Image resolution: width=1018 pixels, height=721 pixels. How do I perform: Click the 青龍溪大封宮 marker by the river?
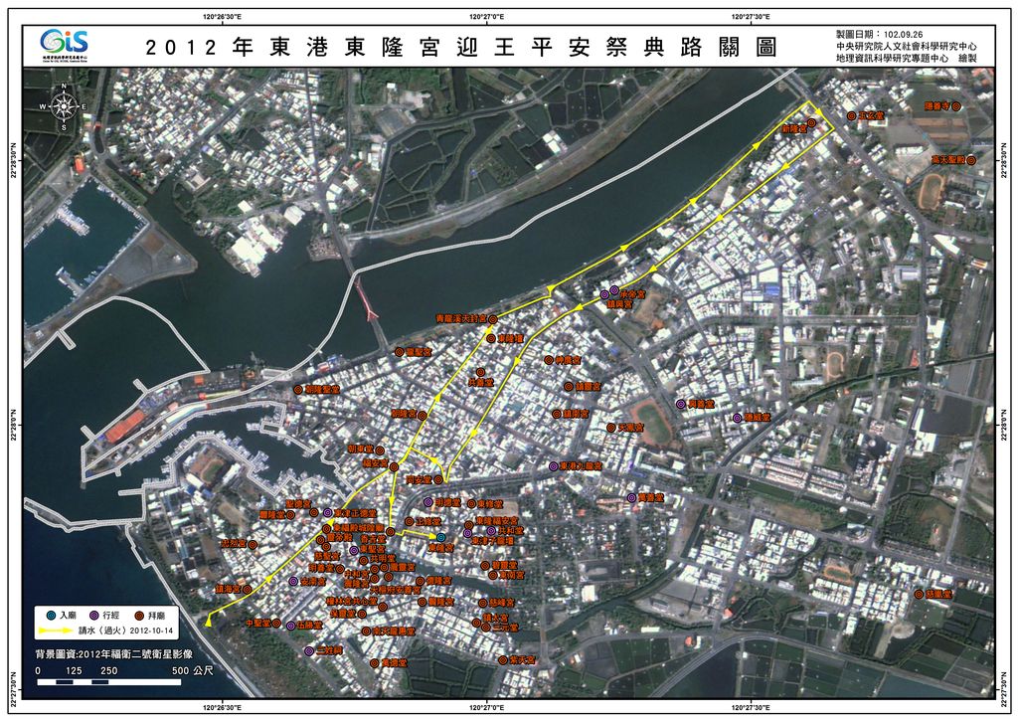point(494,319)
